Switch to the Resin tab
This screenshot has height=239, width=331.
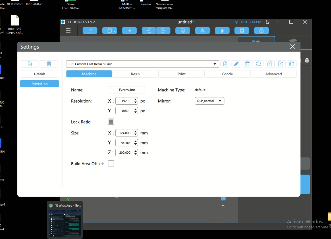click(135, 74)
